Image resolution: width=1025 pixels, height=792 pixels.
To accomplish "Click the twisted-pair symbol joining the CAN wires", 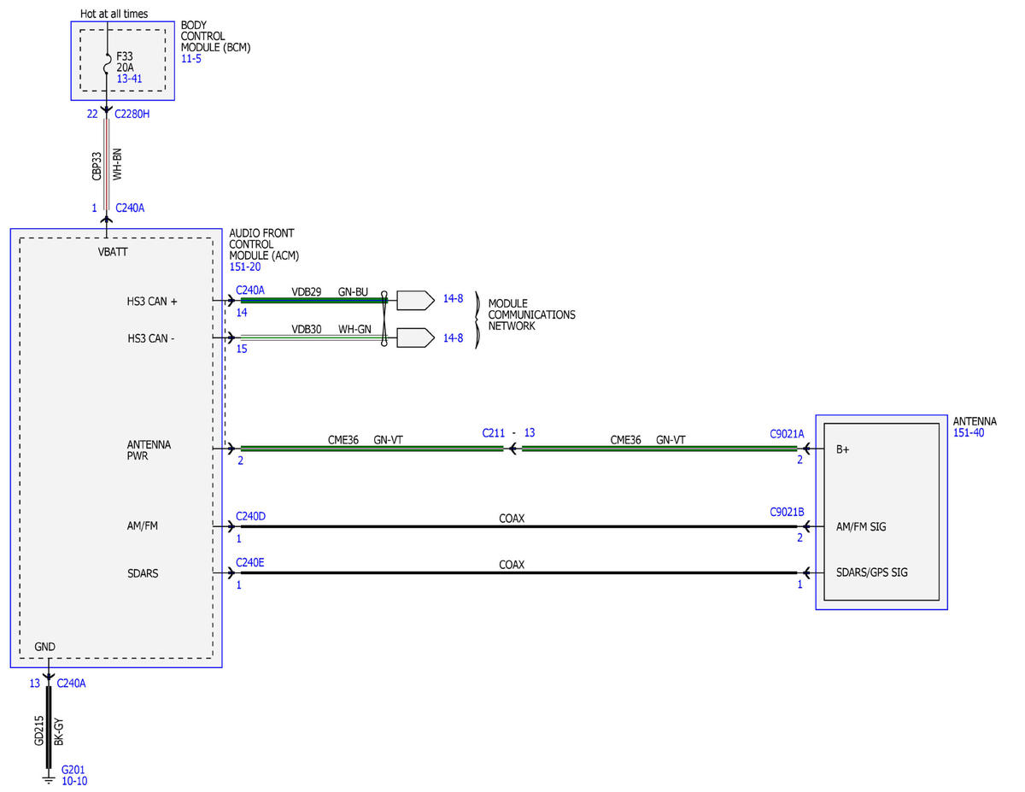I will click(x=384, y=318).
